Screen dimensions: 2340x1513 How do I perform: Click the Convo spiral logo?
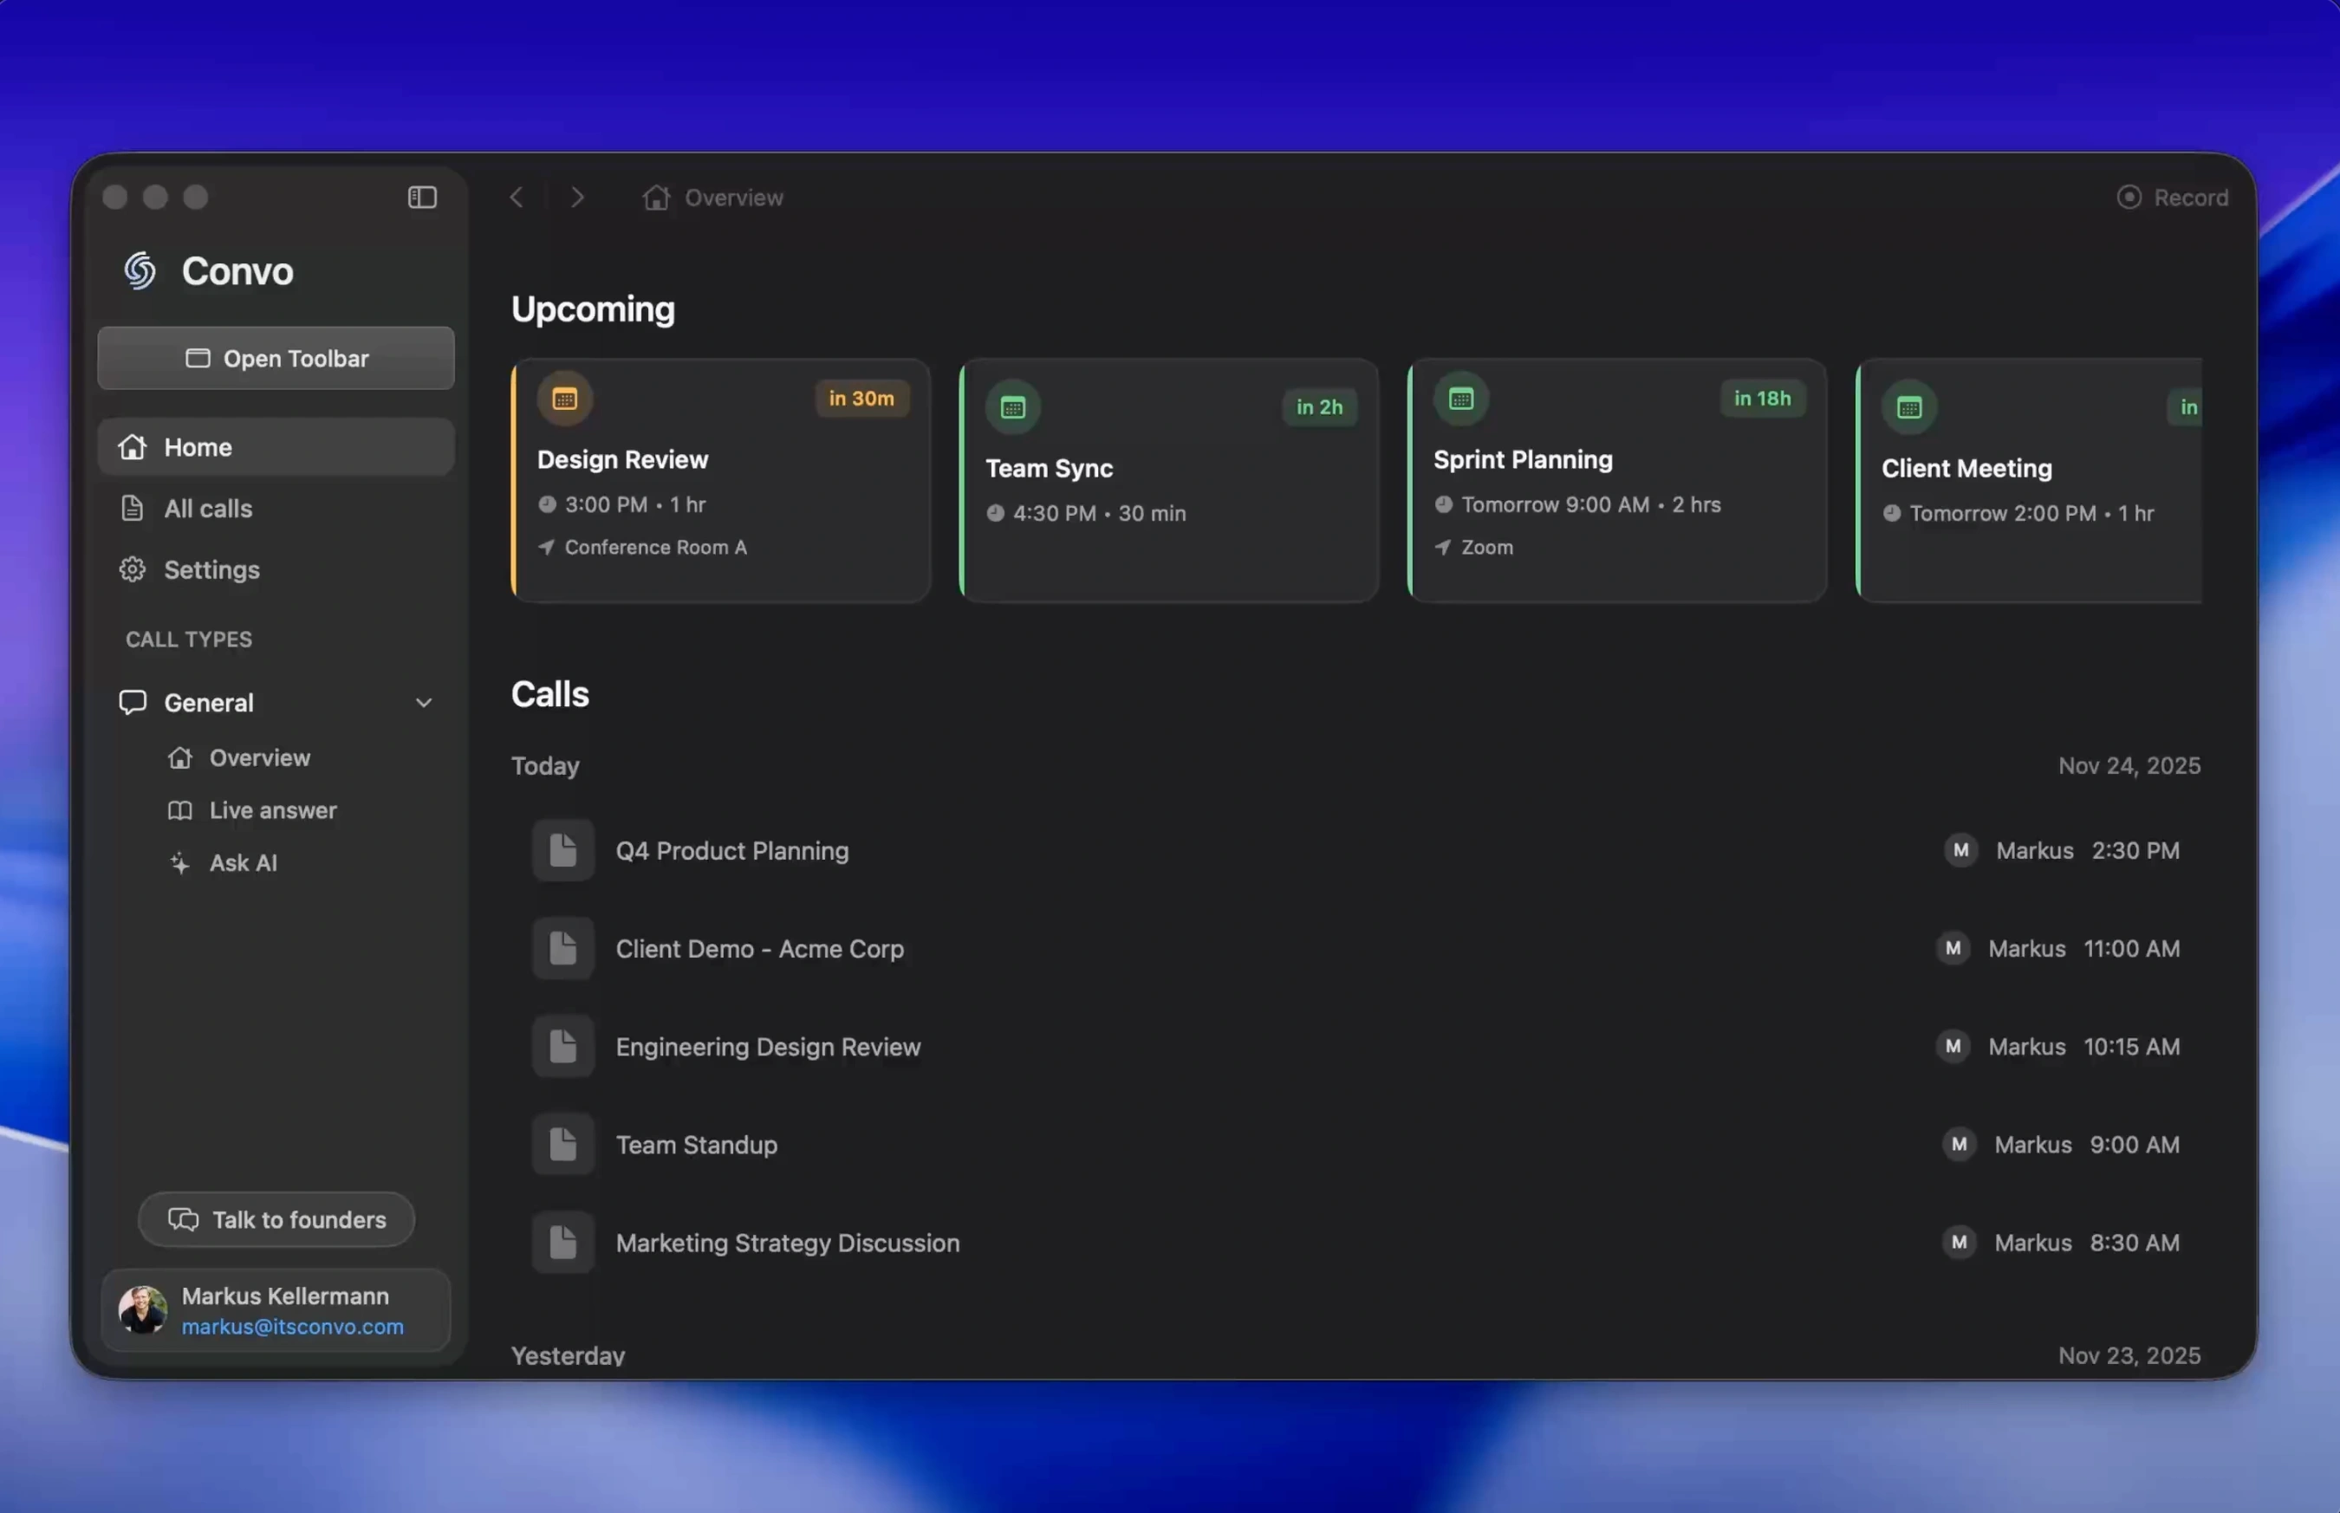tap(140, 270)
